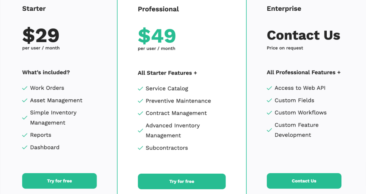Click the checkmark next to Service Catalog
366x194 pixels.
pos(140,89)
